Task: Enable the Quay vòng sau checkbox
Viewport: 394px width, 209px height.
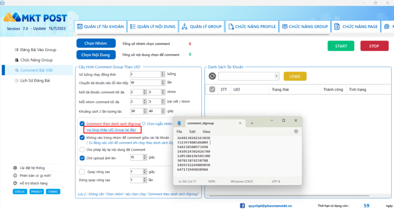Action: 82,171
